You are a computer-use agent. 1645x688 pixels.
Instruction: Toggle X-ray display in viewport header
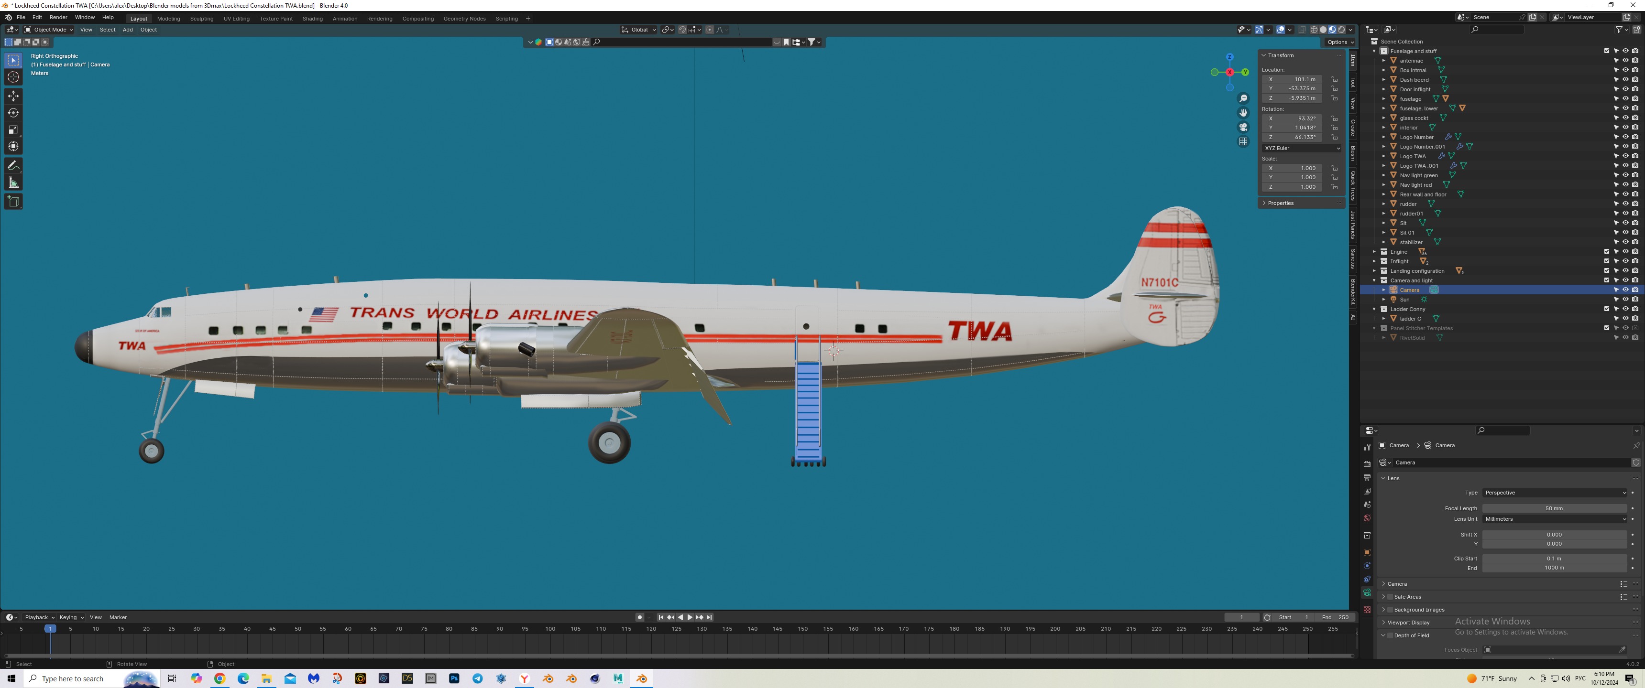coord(1302,29)
